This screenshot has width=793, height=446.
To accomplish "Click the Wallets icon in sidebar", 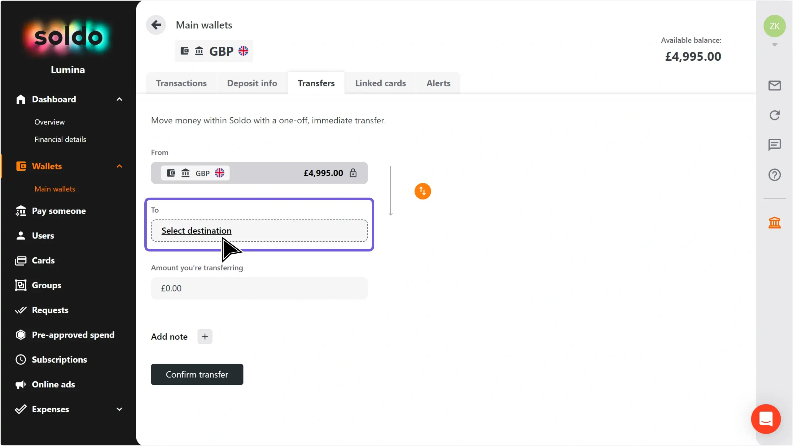I will (21, 166).
